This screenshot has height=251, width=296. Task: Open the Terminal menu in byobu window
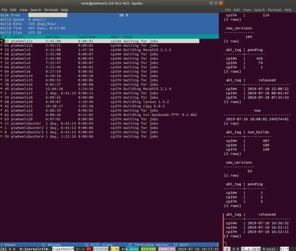click(51, 10)
